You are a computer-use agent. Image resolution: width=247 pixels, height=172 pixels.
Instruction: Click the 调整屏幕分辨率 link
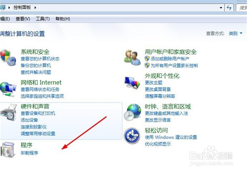[x=160, y=96]
